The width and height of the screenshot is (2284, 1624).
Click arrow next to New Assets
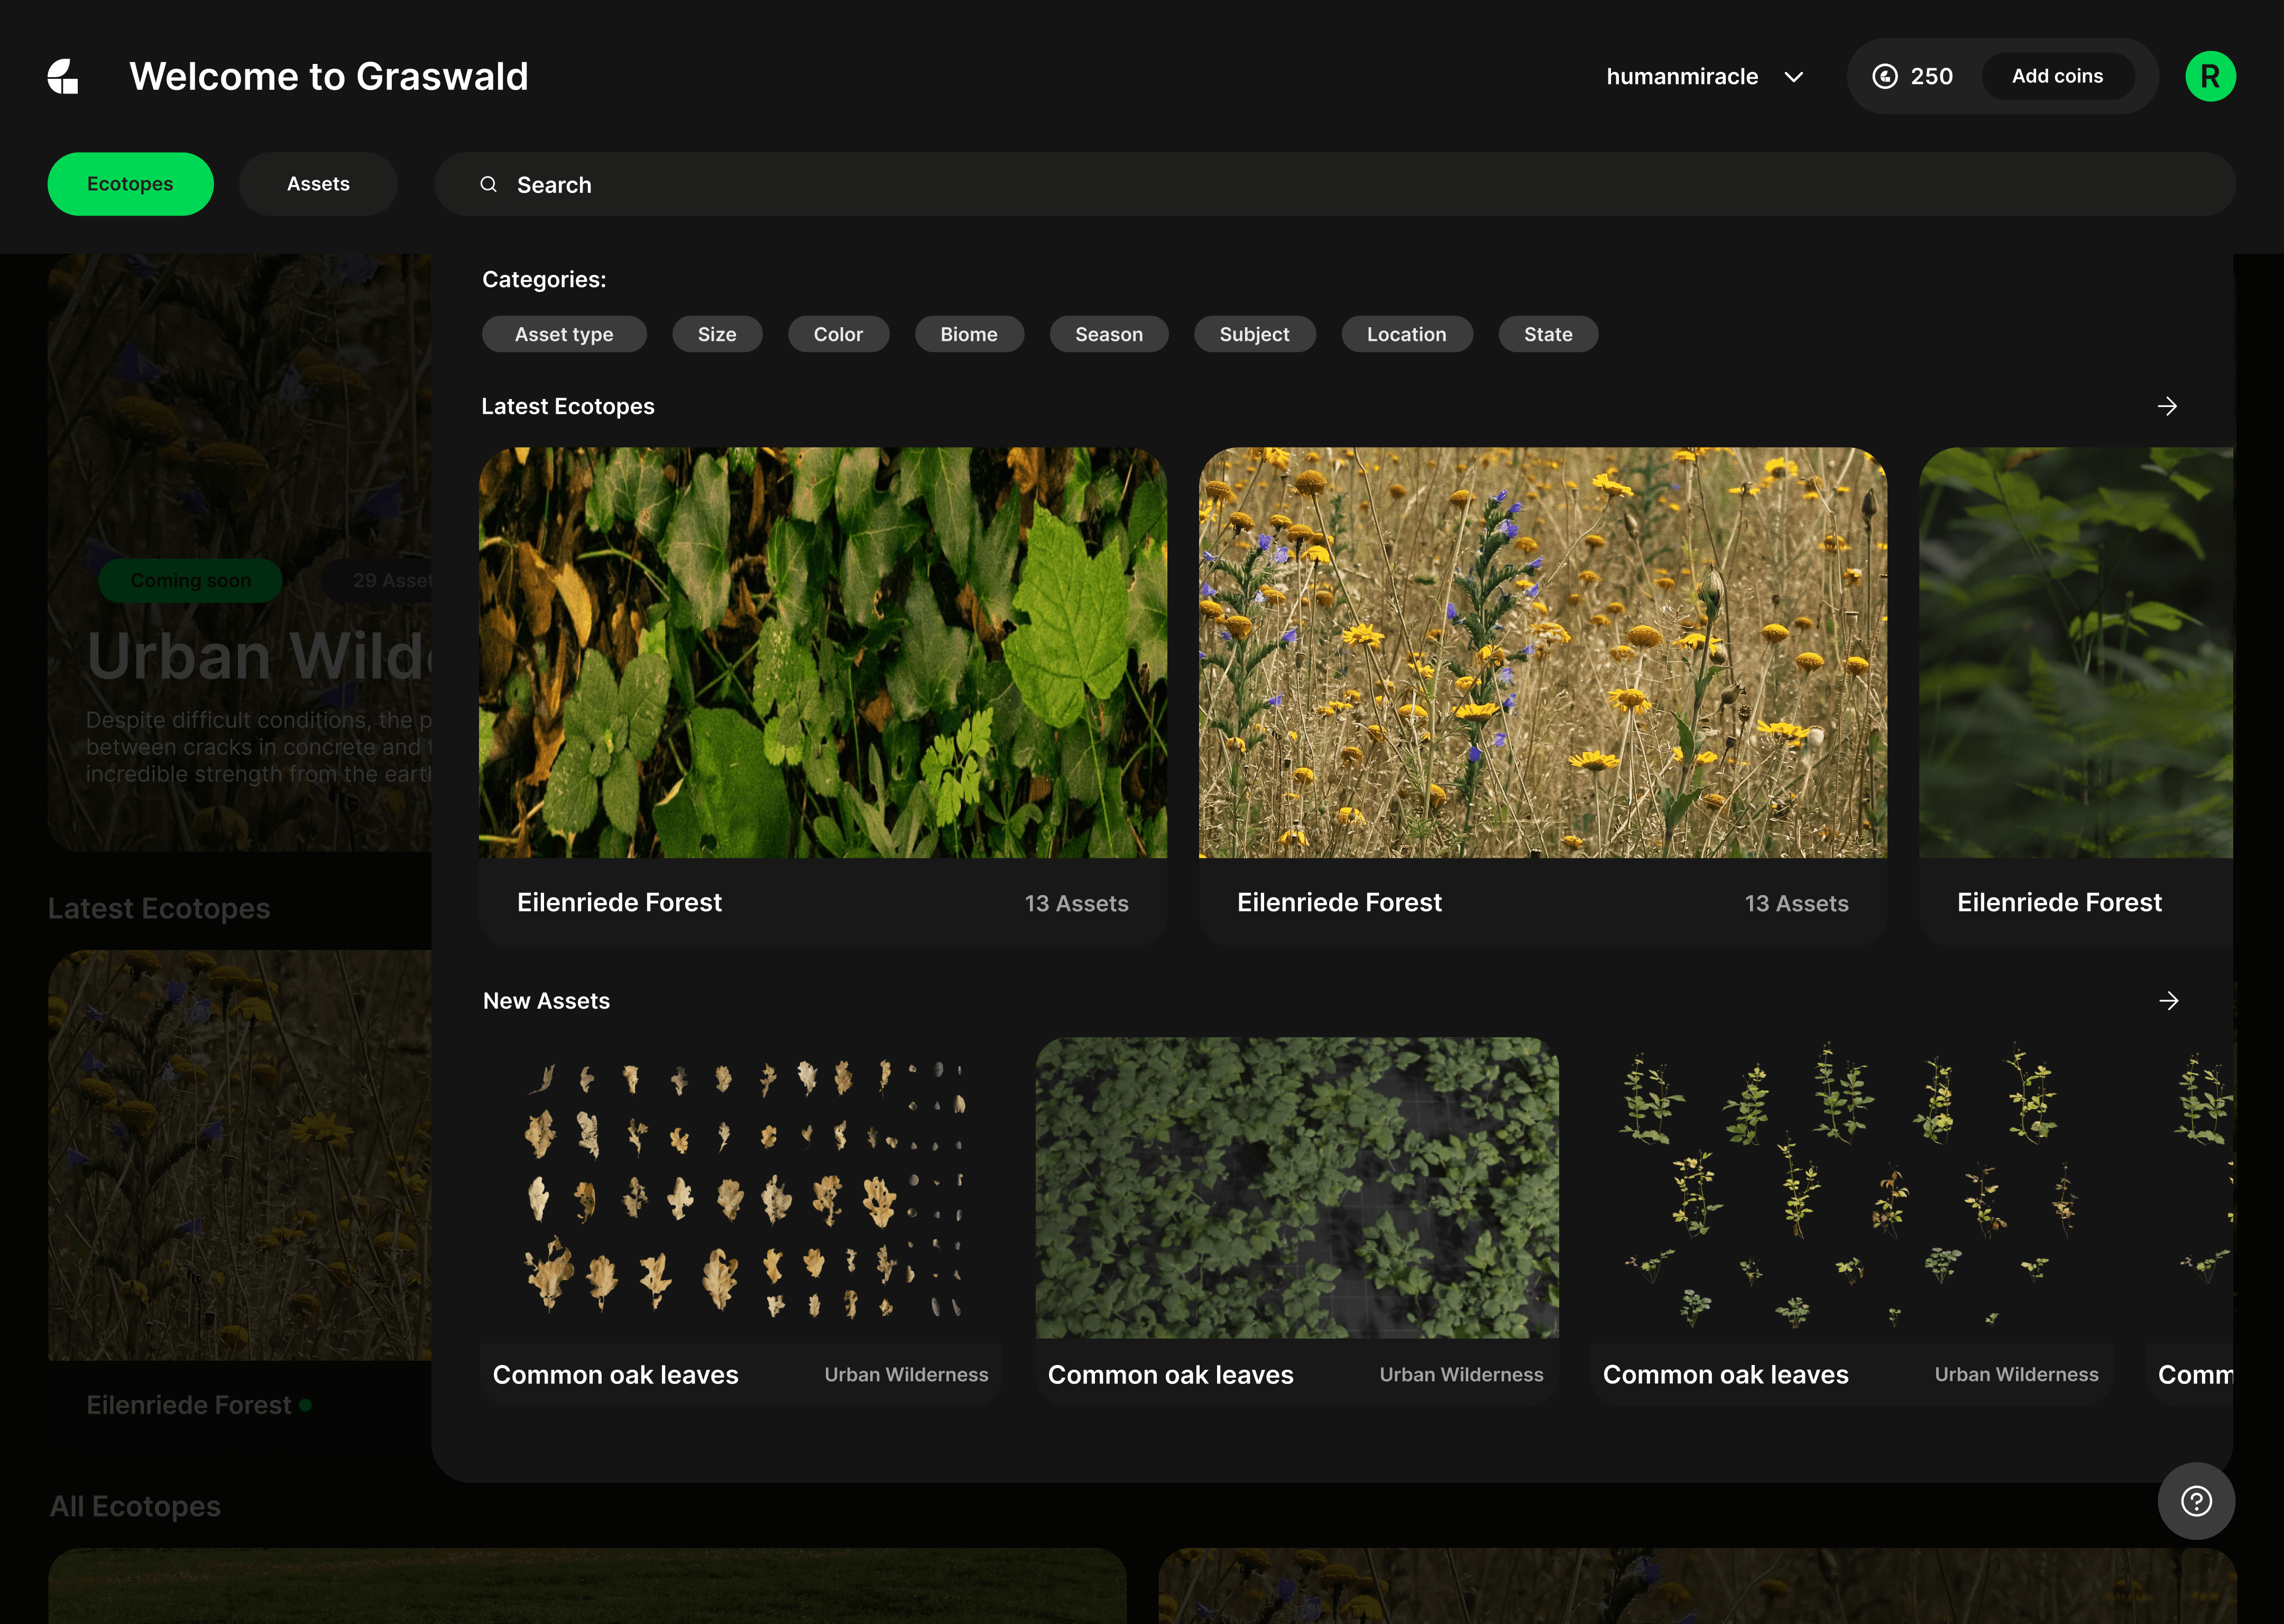click(2168, 1001)
